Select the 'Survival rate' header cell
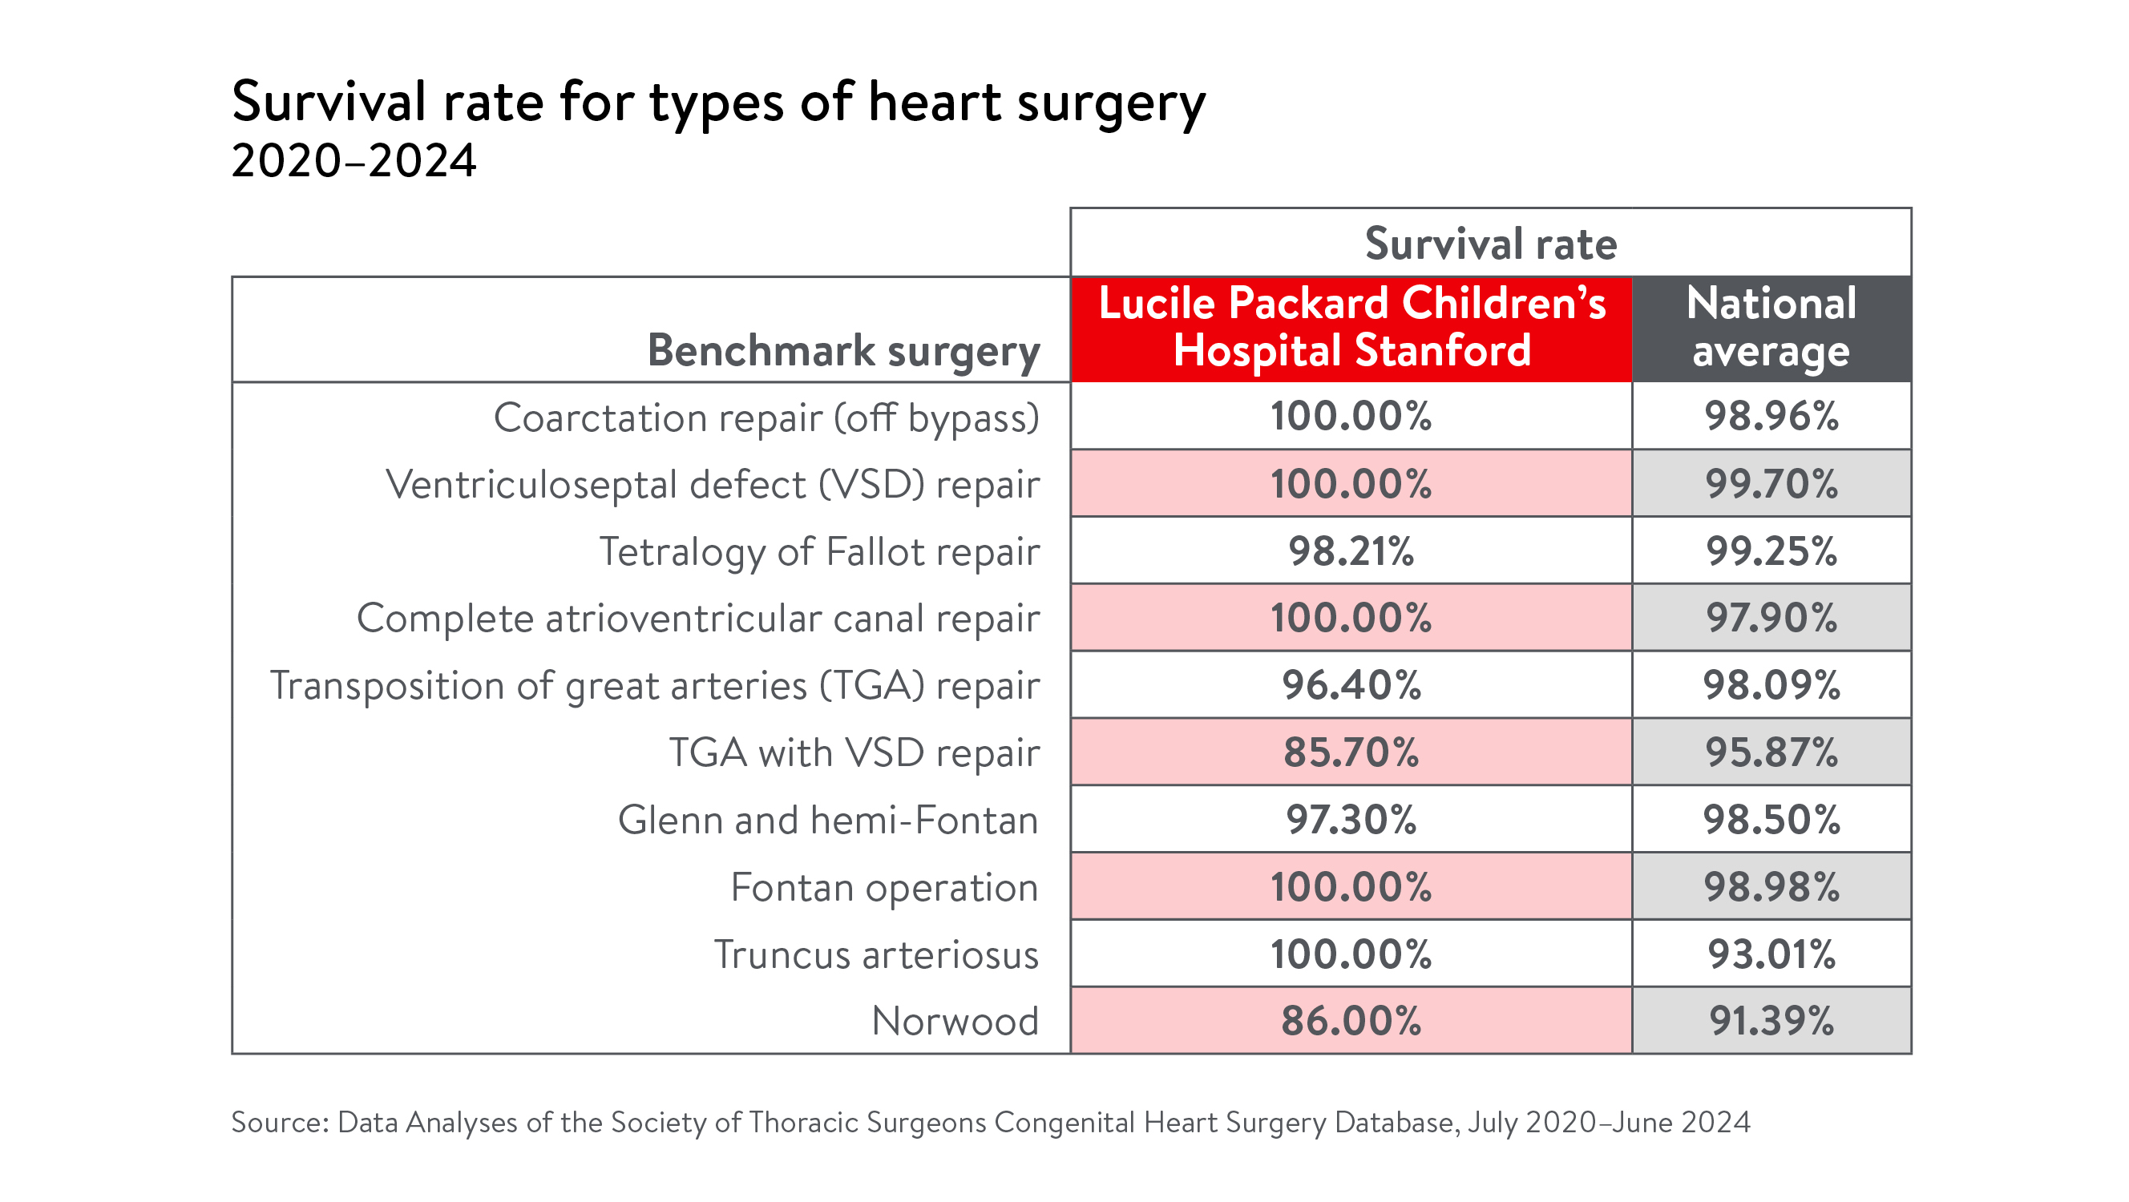The width and height of the screenshot is (2129, 1202). 1489,244
